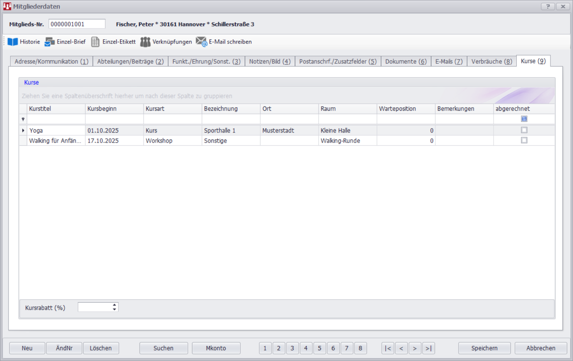Toggle the abgerechnet filter row checkbox
Image resolution: width=573 pixels, height=361 pixels.
pos(524,119)
